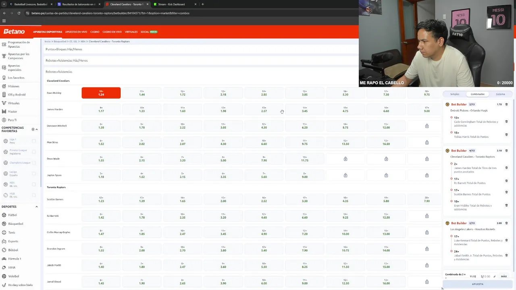Delete the Lakers - Rockets Bet Builder trash icon
Screen dimensions: 516x290
pos(507,223)
